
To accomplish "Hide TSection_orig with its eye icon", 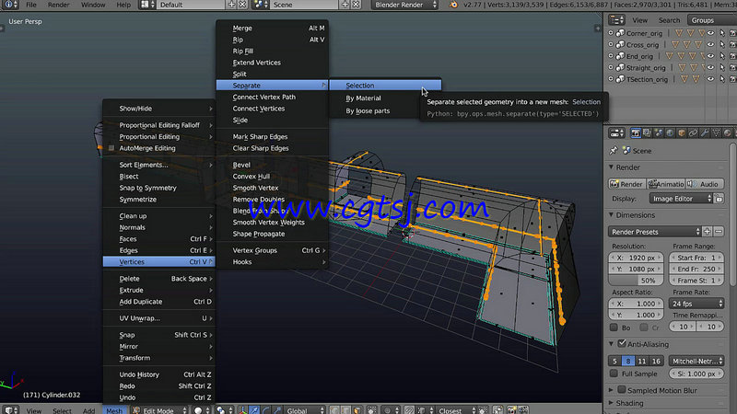I will coord(710,79).
